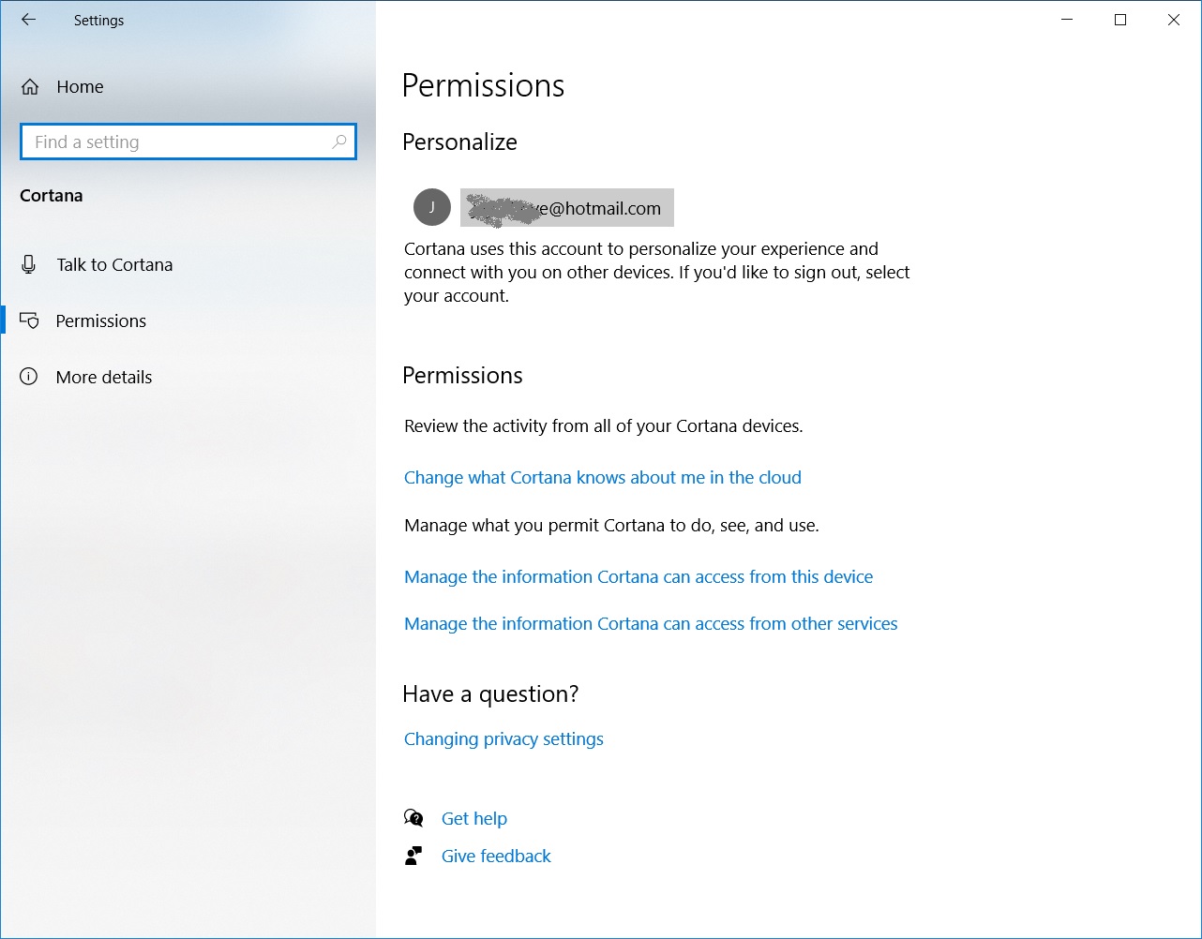Click the search magnifier icon
Image resolution: width=1202 pixels, height=939 pixels.
coord(339,142)
